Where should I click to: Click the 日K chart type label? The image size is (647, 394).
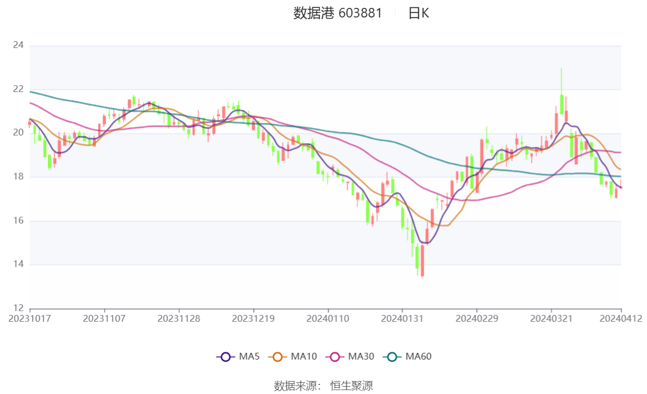418,14
